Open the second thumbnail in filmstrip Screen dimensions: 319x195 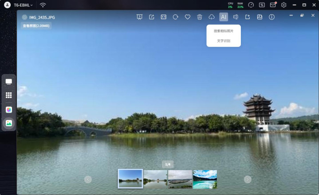155,179
